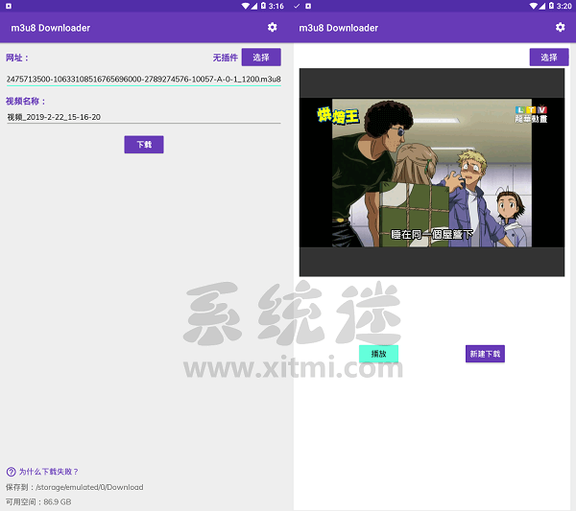576x511 pixels.
Task: Click the battery icon on right status bar
Action: coord(551,6)
